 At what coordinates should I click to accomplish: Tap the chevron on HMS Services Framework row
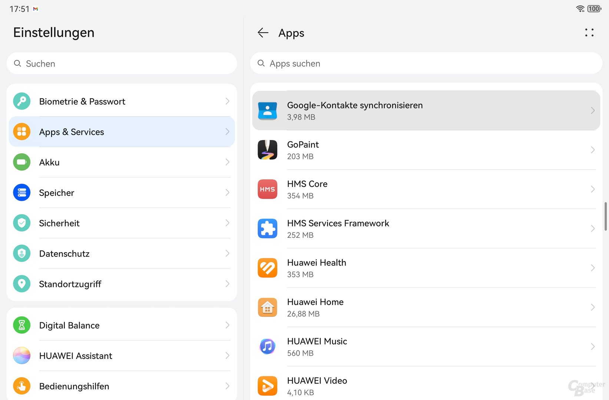[592, 229]
